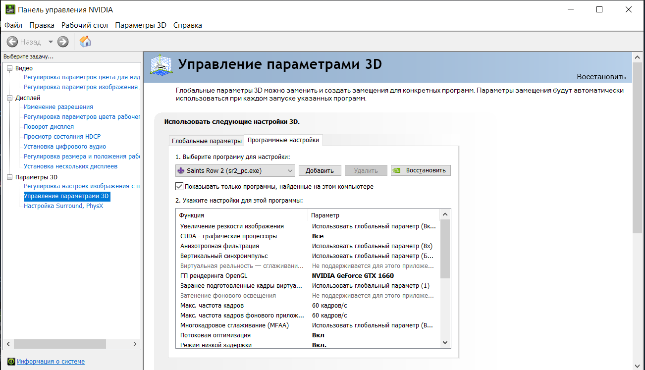Select Макс. частота кадров фонового приложения row
Viewport: 645px width, 370px height.
click(x=308, y=316)
